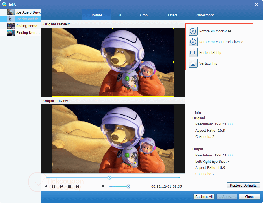Switch to the Effect tab
Viewport: 263px width, 203px height.
[173, 15]
